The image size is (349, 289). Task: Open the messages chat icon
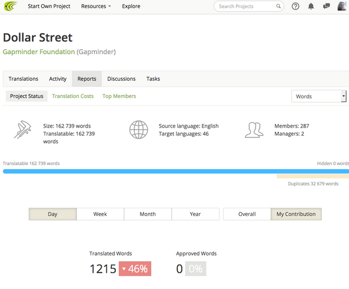[x=326, y=6]
